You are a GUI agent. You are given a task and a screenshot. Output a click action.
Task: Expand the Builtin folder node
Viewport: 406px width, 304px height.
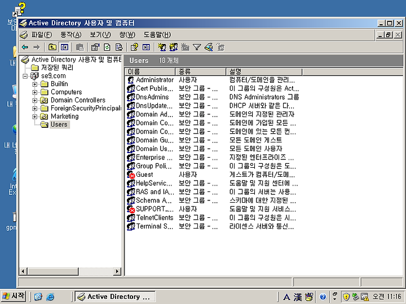pos(34,84)
